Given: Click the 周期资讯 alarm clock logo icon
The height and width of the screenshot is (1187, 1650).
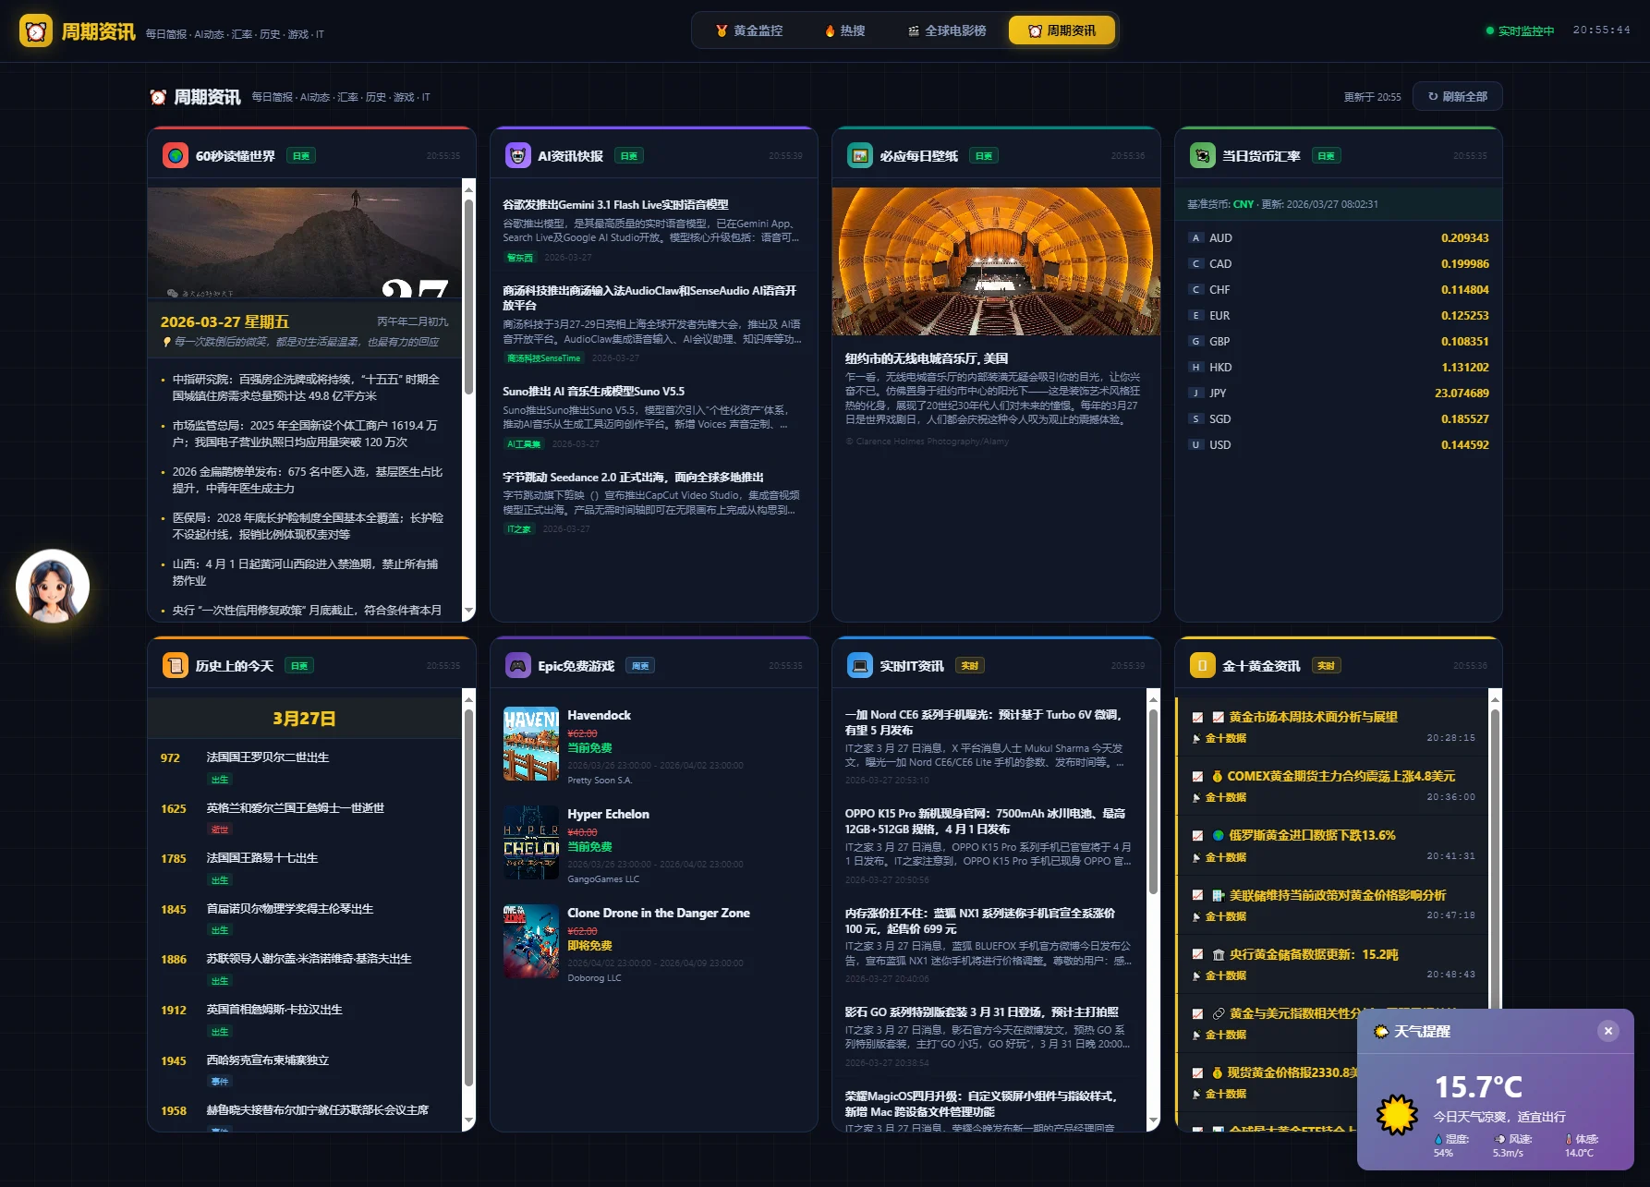Looking at the screenshot, I should pos(36,31).
